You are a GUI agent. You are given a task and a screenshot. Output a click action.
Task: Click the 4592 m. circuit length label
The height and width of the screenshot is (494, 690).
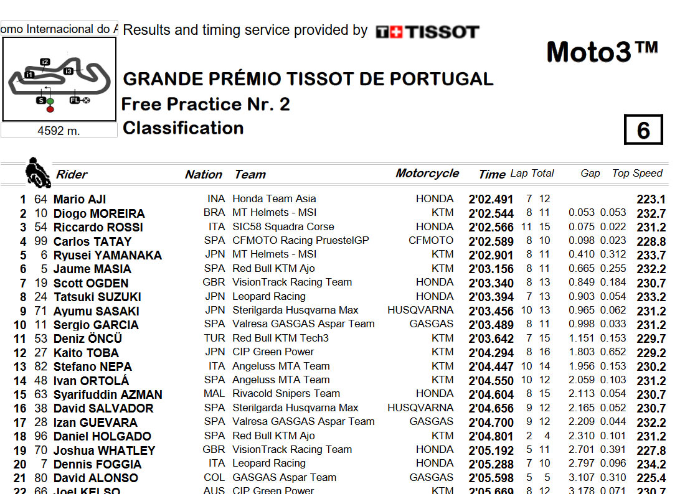(59, 131)
